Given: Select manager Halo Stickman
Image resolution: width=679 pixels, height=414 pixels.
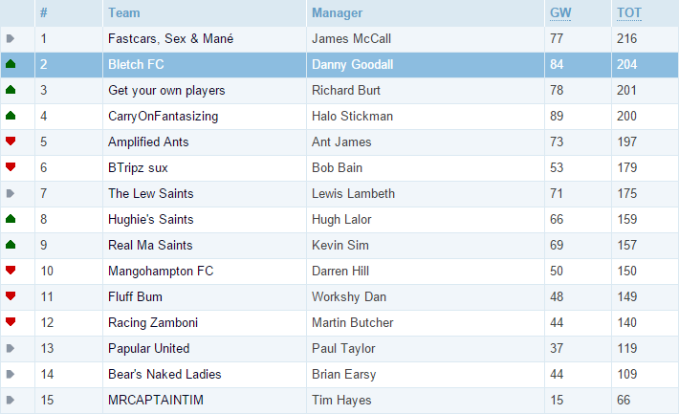Looking at the screenshot, I should (352, 116).
